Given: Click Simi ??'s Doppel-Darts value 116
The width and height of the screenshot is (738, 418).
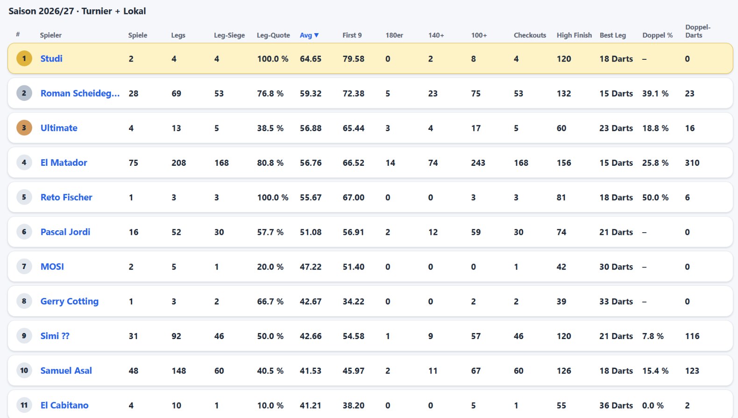Looking at the screenshot, I should pyautogui.click(x=692, y=336).
